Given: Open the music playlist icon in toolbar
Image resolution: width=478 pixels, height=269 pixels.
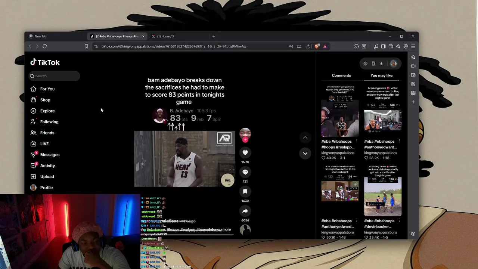Looking at the screenshot, I should tap(376, 46).
